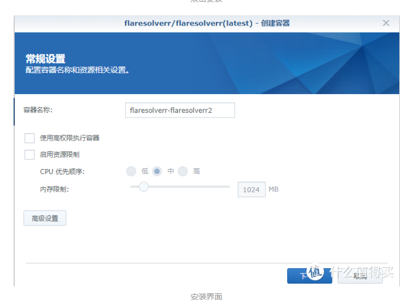Screen dimensions: 414x304
Task: Select medium CPU priority radio button
Action: 157,171
